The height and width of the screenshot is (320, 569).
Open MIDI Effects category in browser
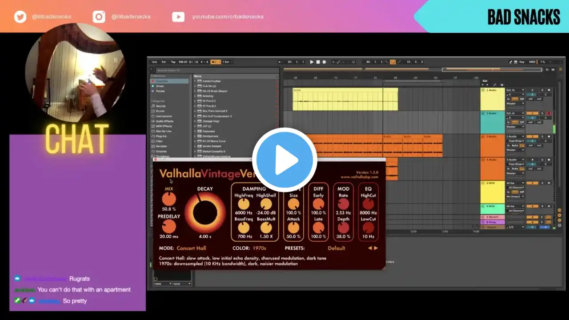tap(164, 126)
